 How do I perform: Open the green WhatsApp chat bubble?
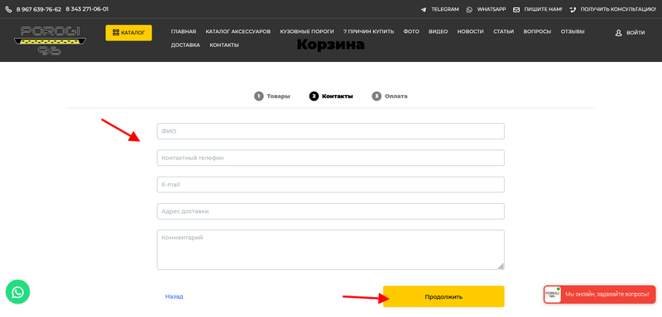pyautogui.click(x=17, y=291)
